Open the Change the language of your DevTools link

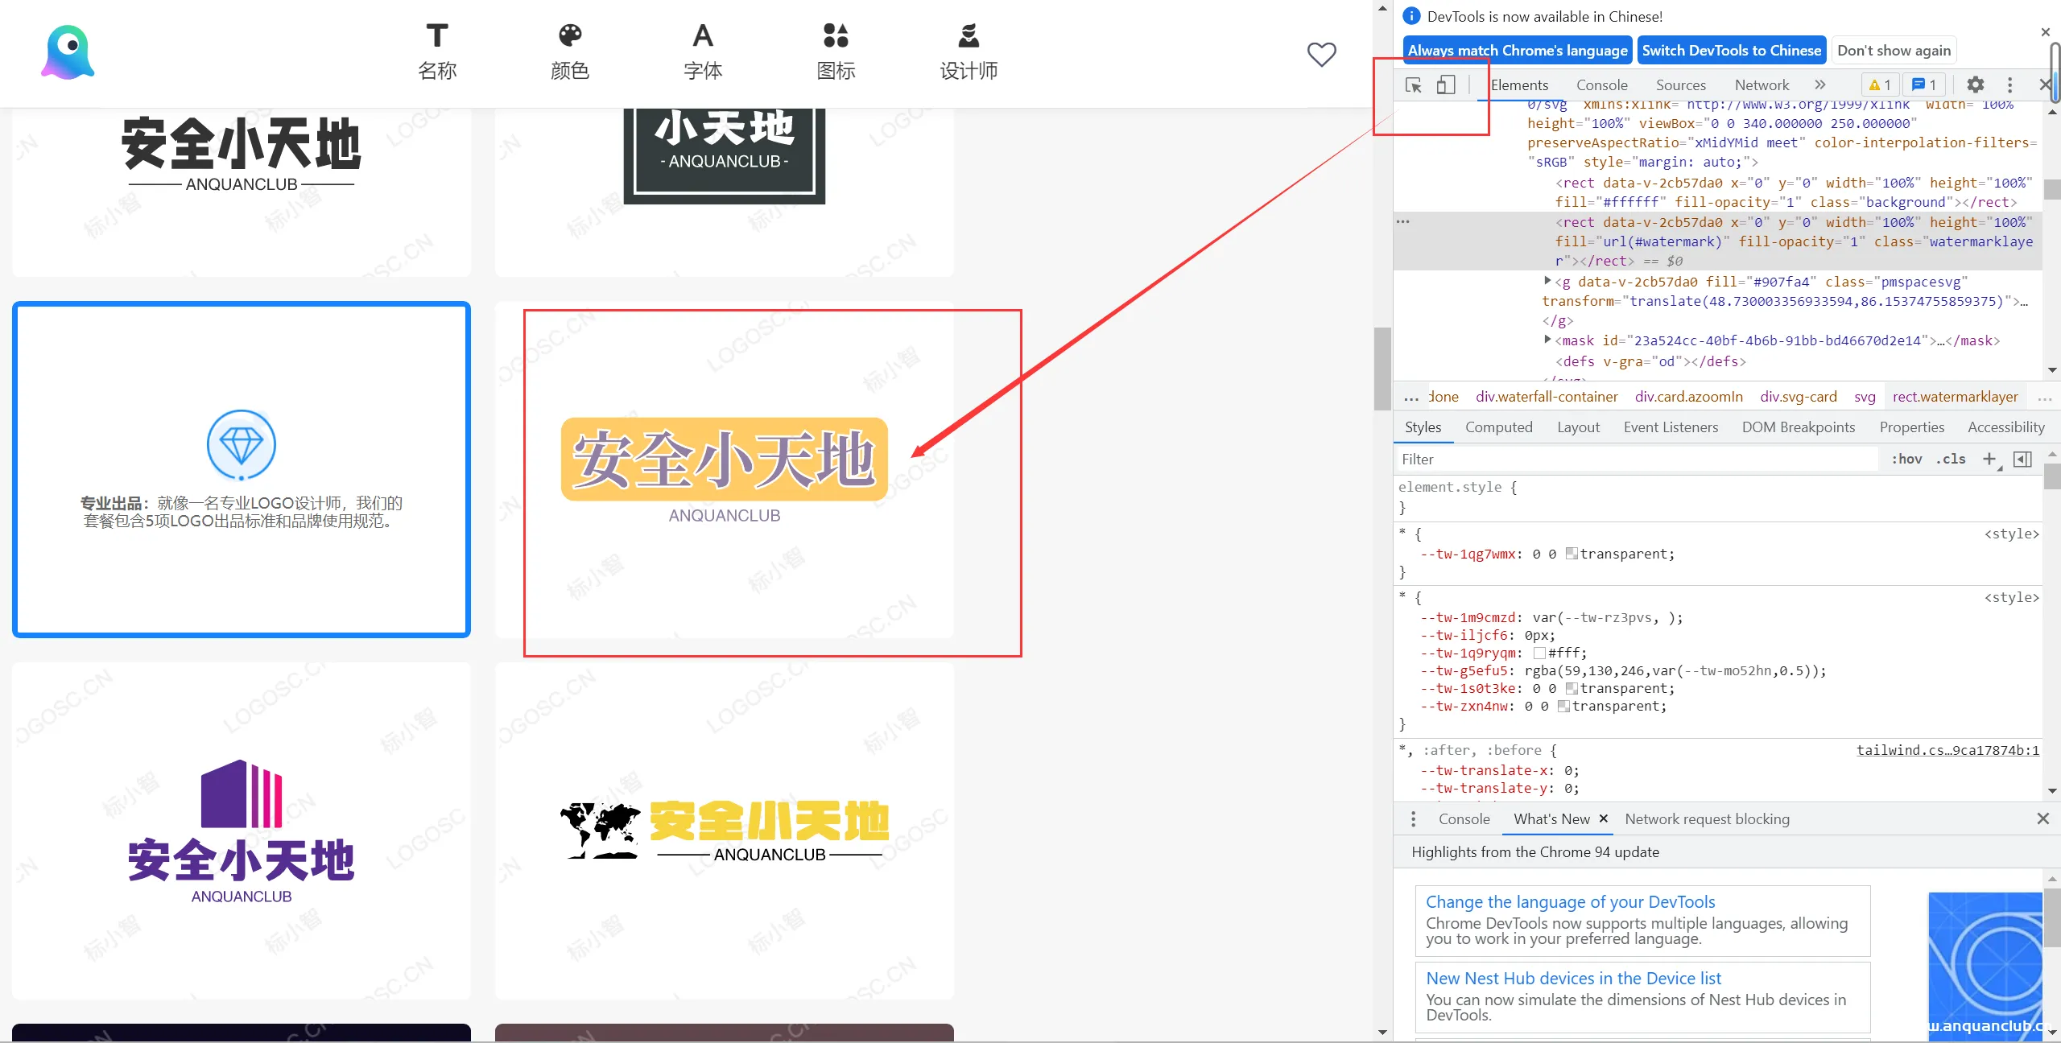(1570, 901)
